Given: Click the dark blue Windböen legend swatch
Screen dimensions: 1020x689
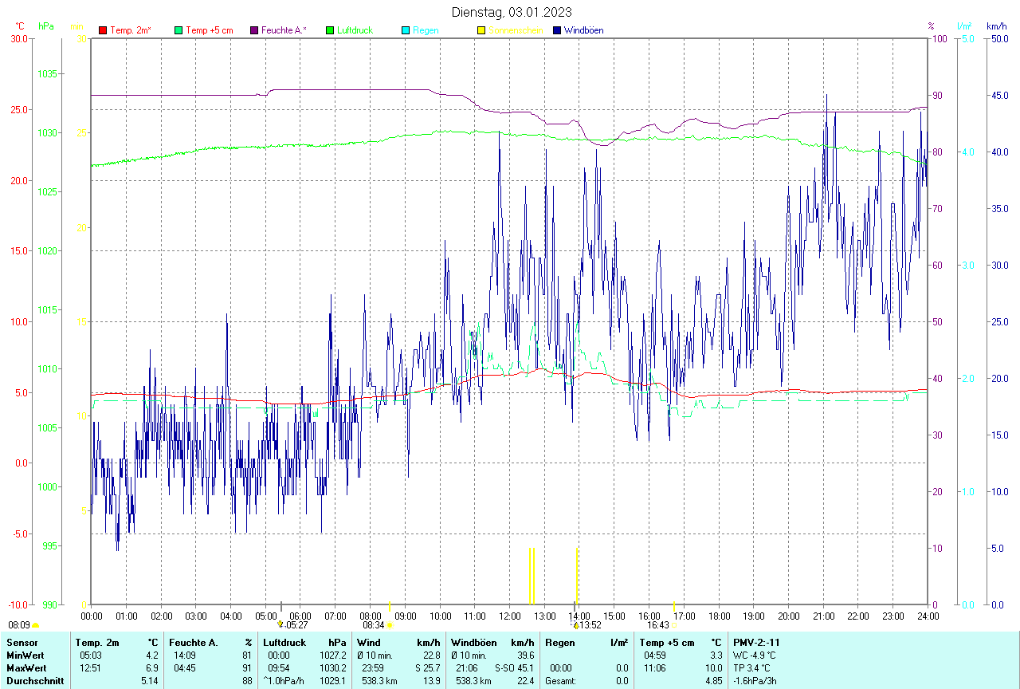Looking at the screenshot, I should 557,30.
